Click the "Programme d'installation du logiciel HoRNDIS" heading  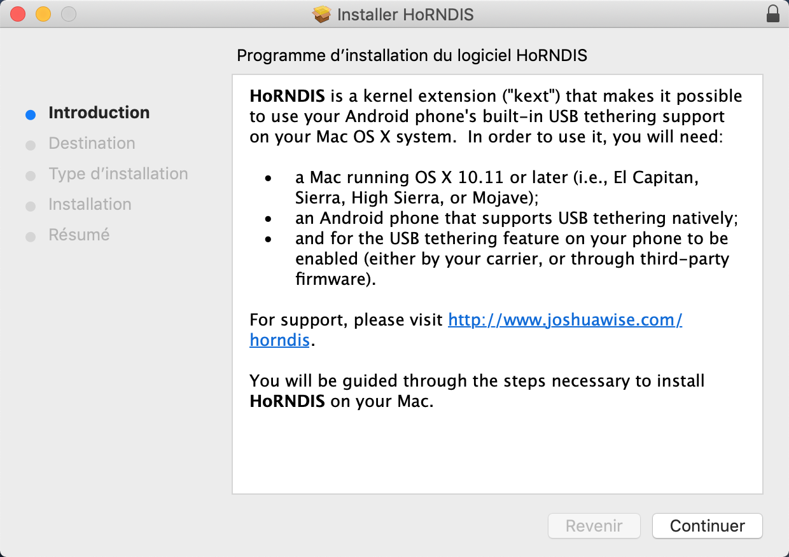coord(412,56)
